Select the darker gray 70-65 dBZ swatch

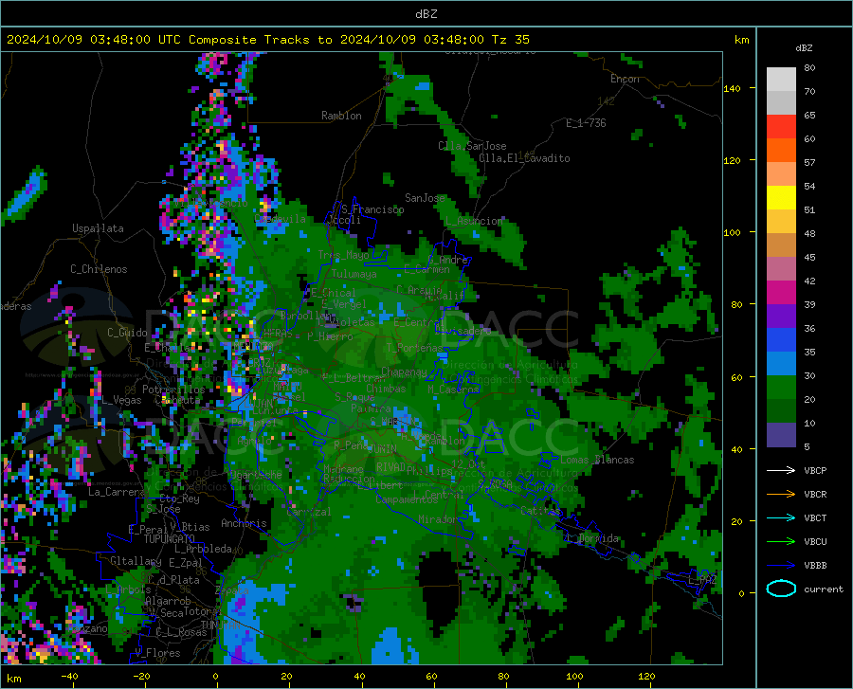781,103
